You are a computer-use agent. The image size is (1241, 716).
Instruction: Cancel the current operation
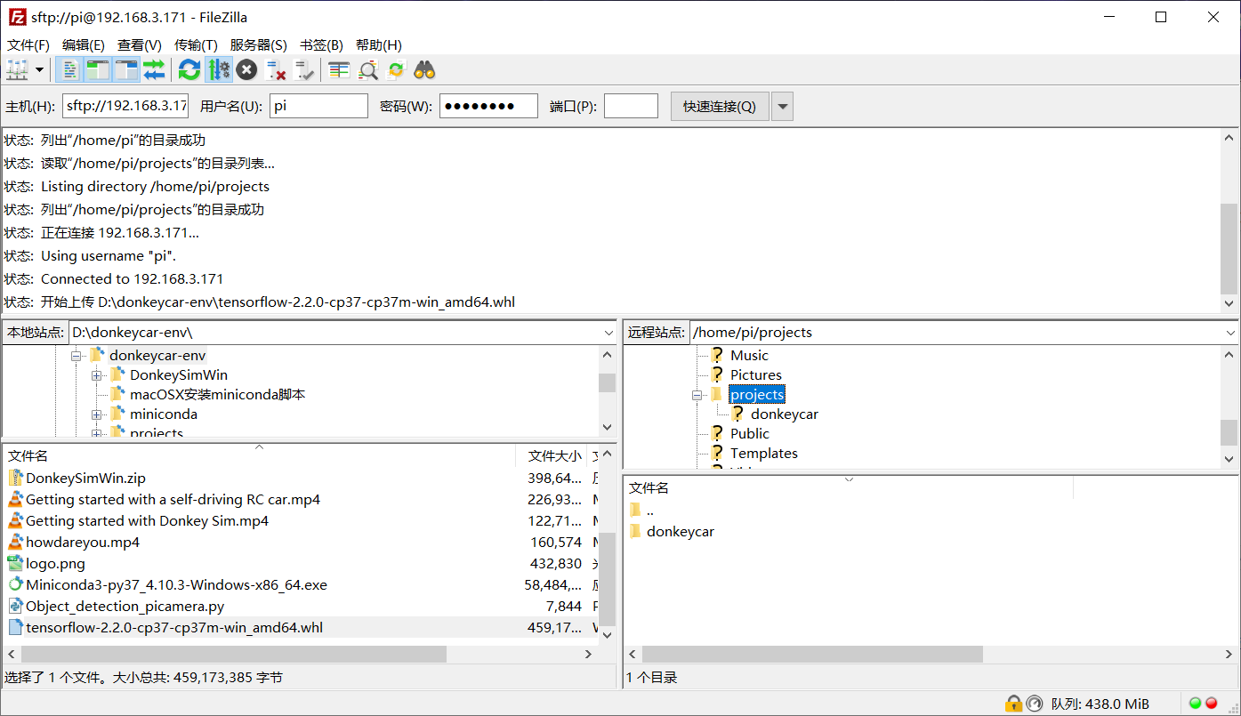[246, 69]
